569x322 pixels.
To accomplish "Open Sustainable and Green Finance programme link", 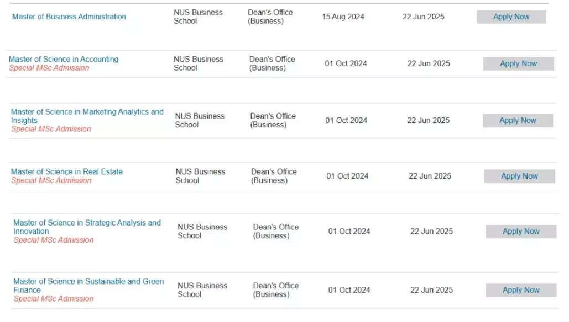I will [88, 286].
